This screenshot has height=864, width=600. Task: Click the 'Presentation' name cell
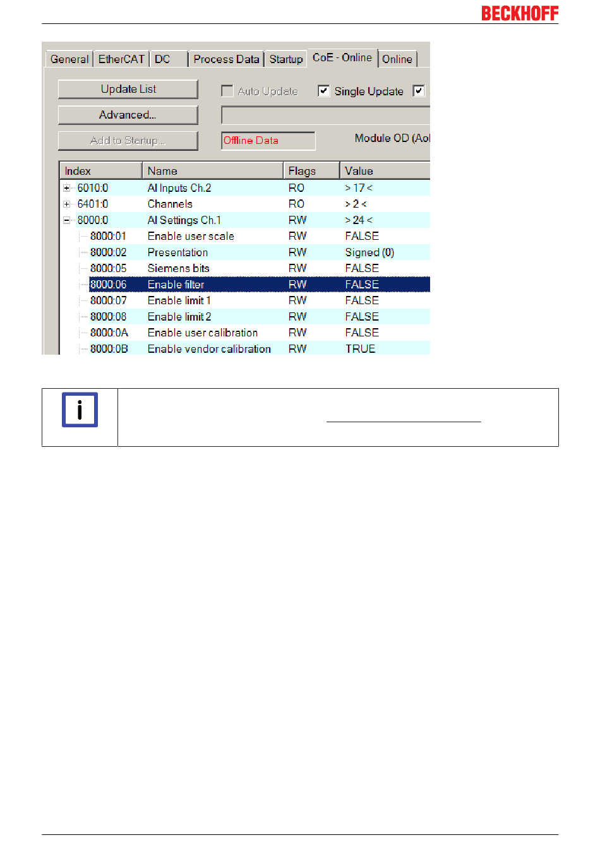click(x=177, y=252)
